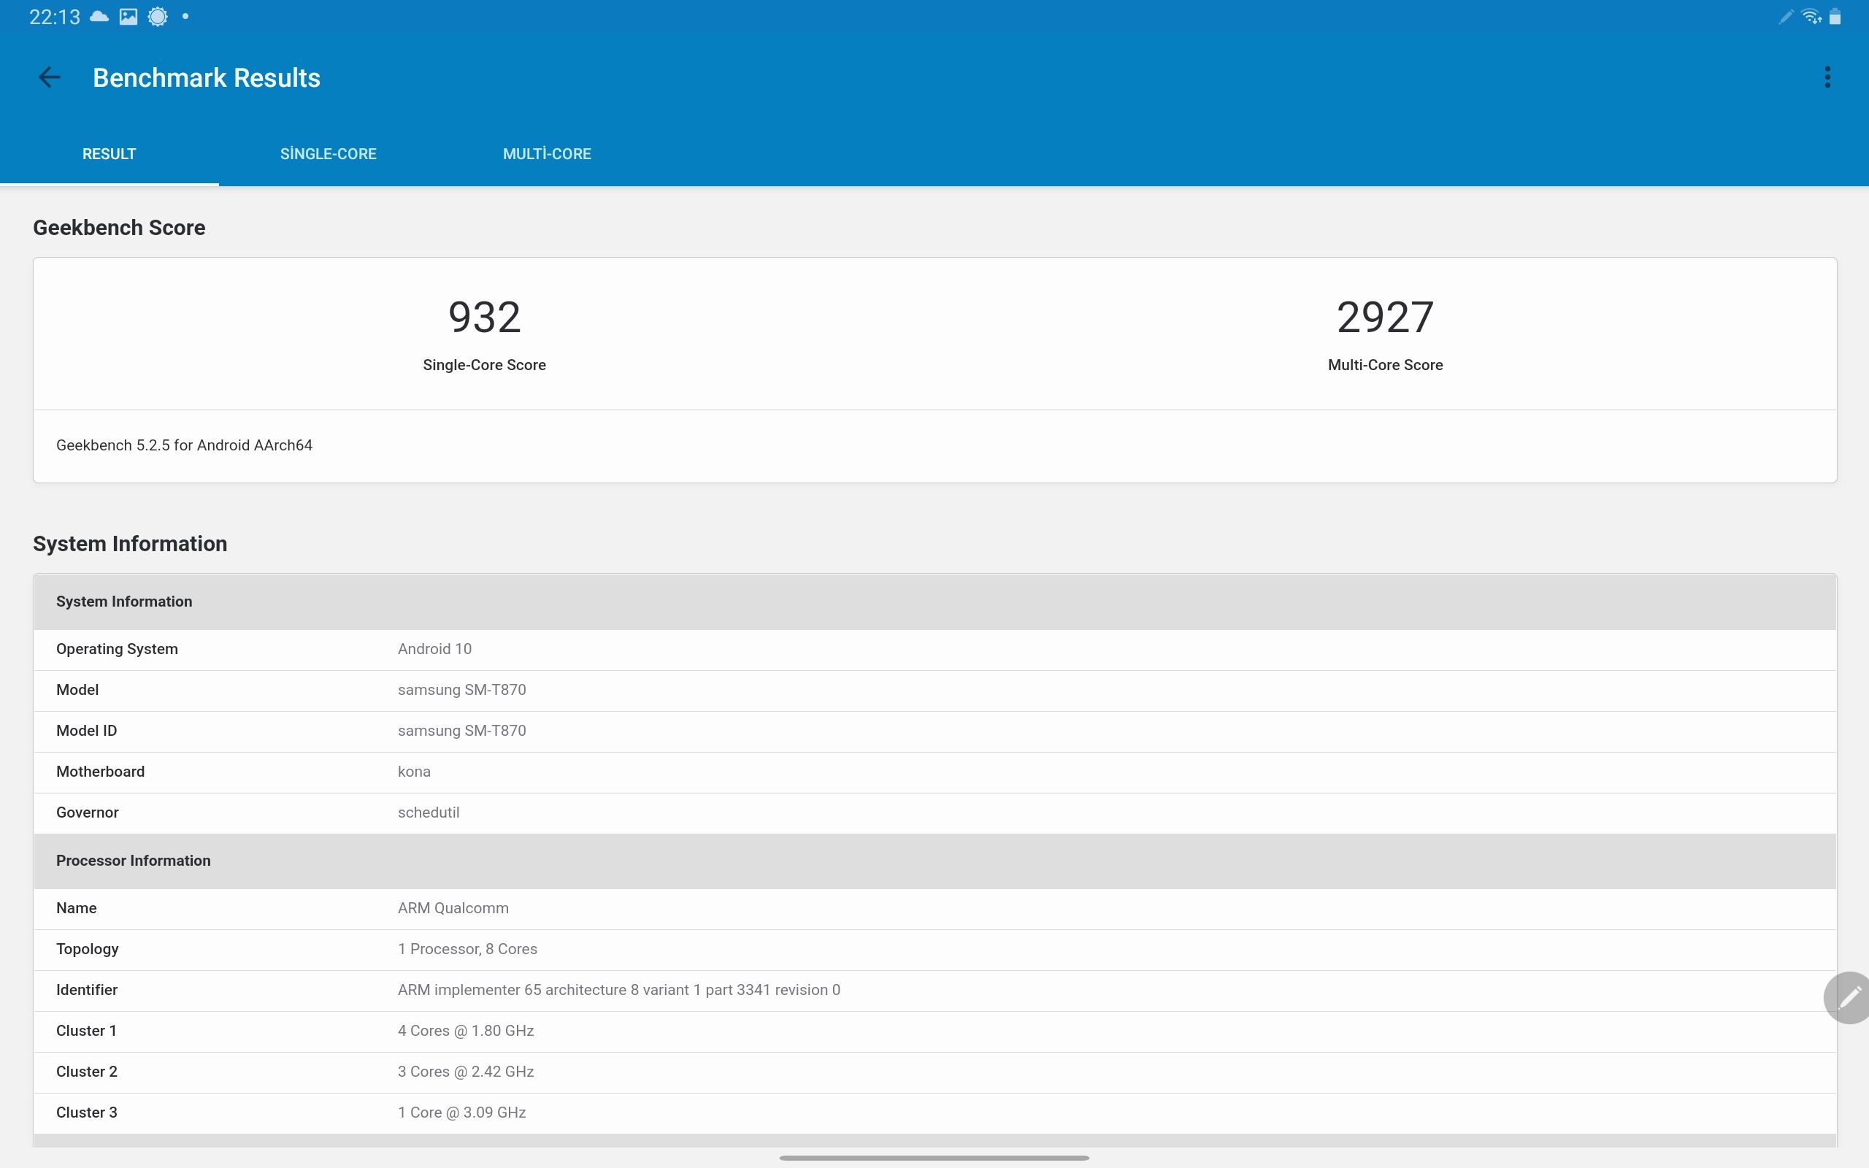Tap the Geekbench 5.2.5 version text
Screen dimensions: 1869x1168
pos(184,445)
